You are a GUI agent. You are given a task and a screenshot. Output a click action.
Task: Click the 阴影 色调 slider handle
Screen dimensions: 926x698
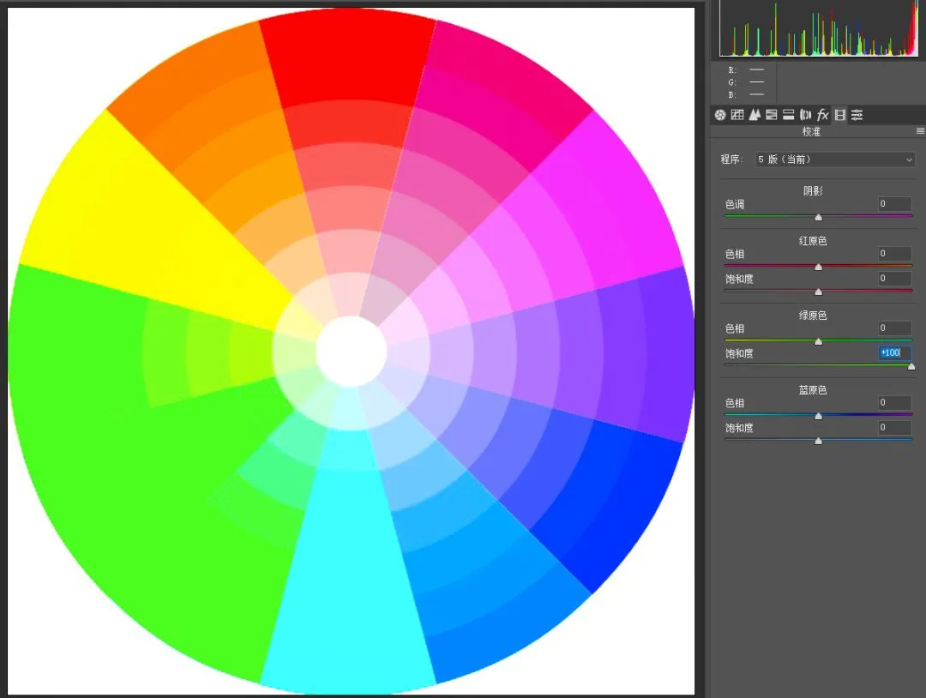(819, 217)
